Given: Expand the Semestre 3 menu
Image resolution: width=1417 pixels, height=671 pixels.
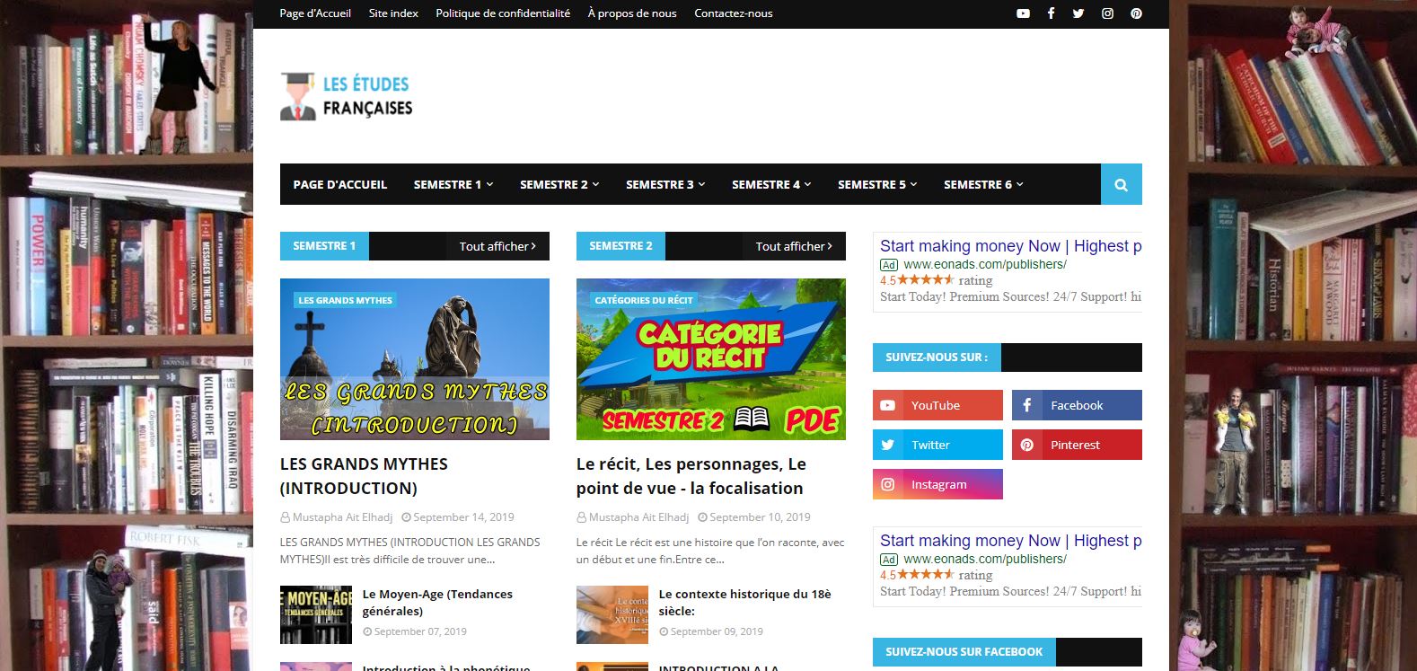Looking at the screenshot, I should point(665,184).
